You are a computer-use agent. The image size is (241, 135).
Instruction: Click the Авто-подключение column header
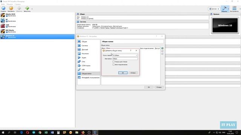coord(147,48)
